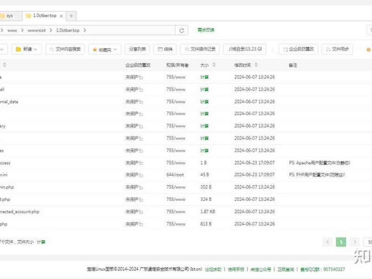The height and width of the screenshot is (279, 372).
Task: Launch the 终端 terminal
Action: pos(165,49)
